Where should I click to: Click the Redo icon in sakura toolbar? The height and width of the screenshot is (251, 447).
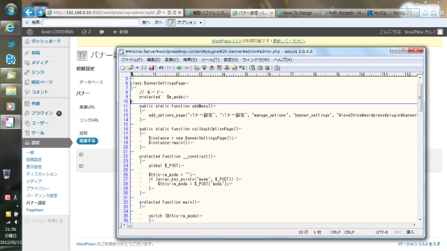pos(169,68)
